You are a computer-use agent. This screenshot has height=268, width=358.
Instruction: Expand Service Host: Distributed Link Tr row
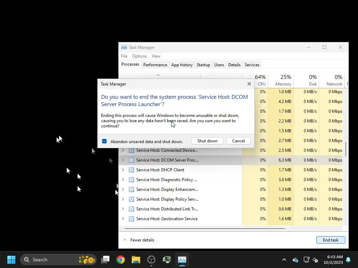click(x=123, y=209)
